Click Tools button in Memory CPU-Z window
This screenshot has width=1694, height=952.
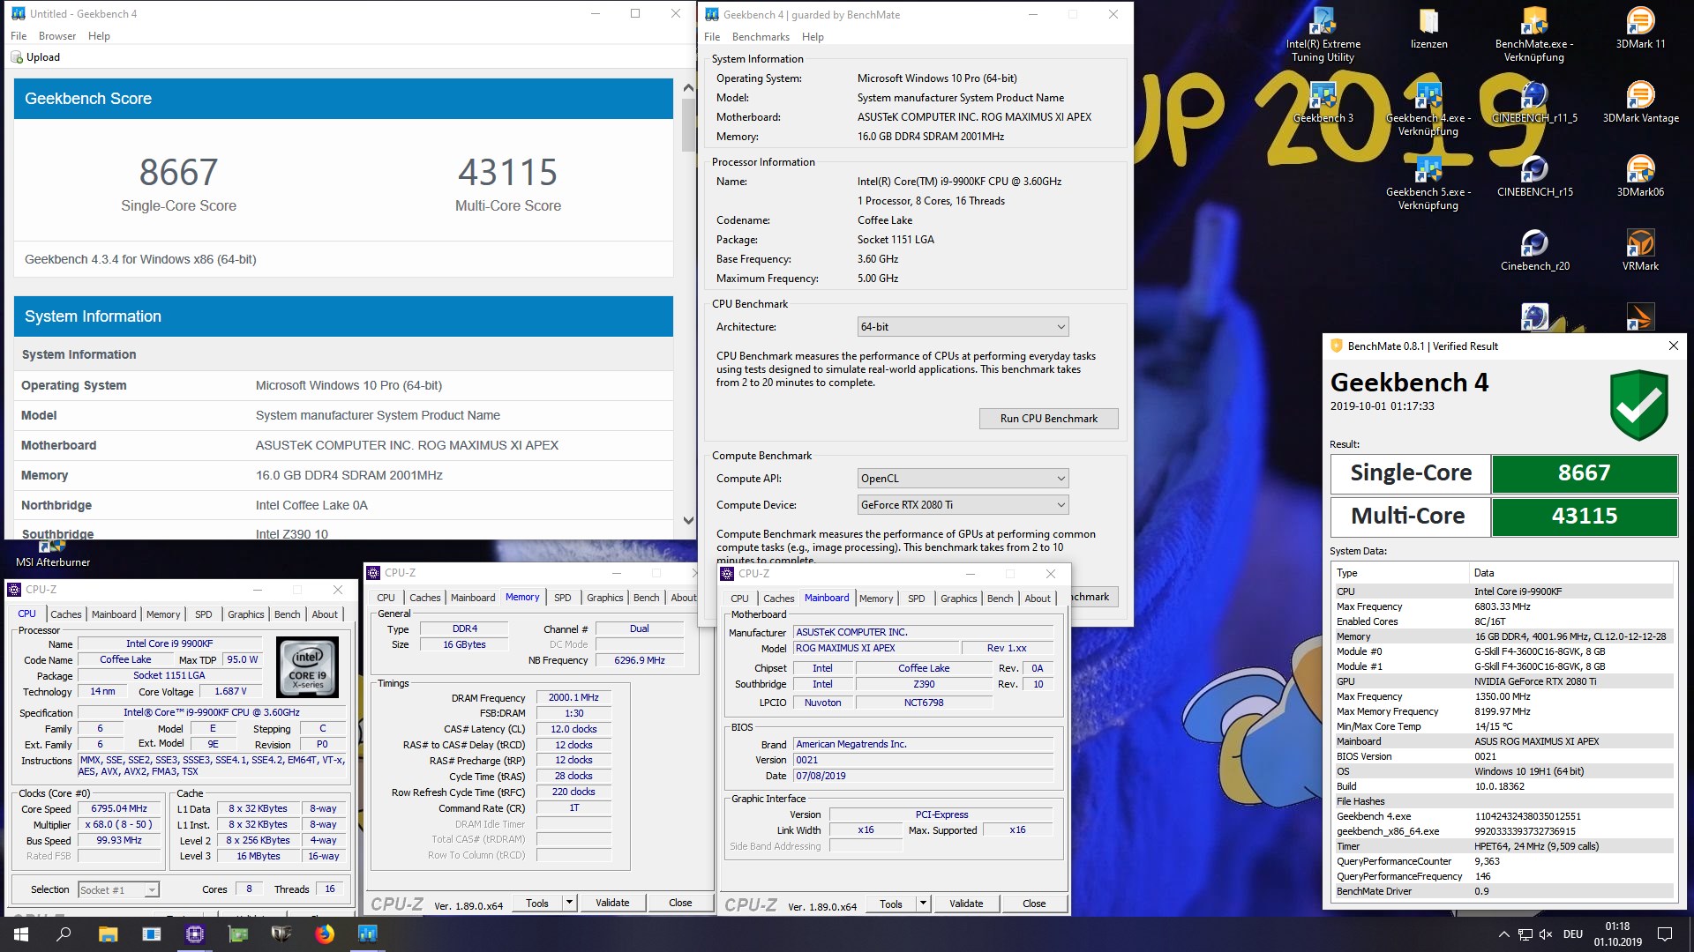pos(537,903)
